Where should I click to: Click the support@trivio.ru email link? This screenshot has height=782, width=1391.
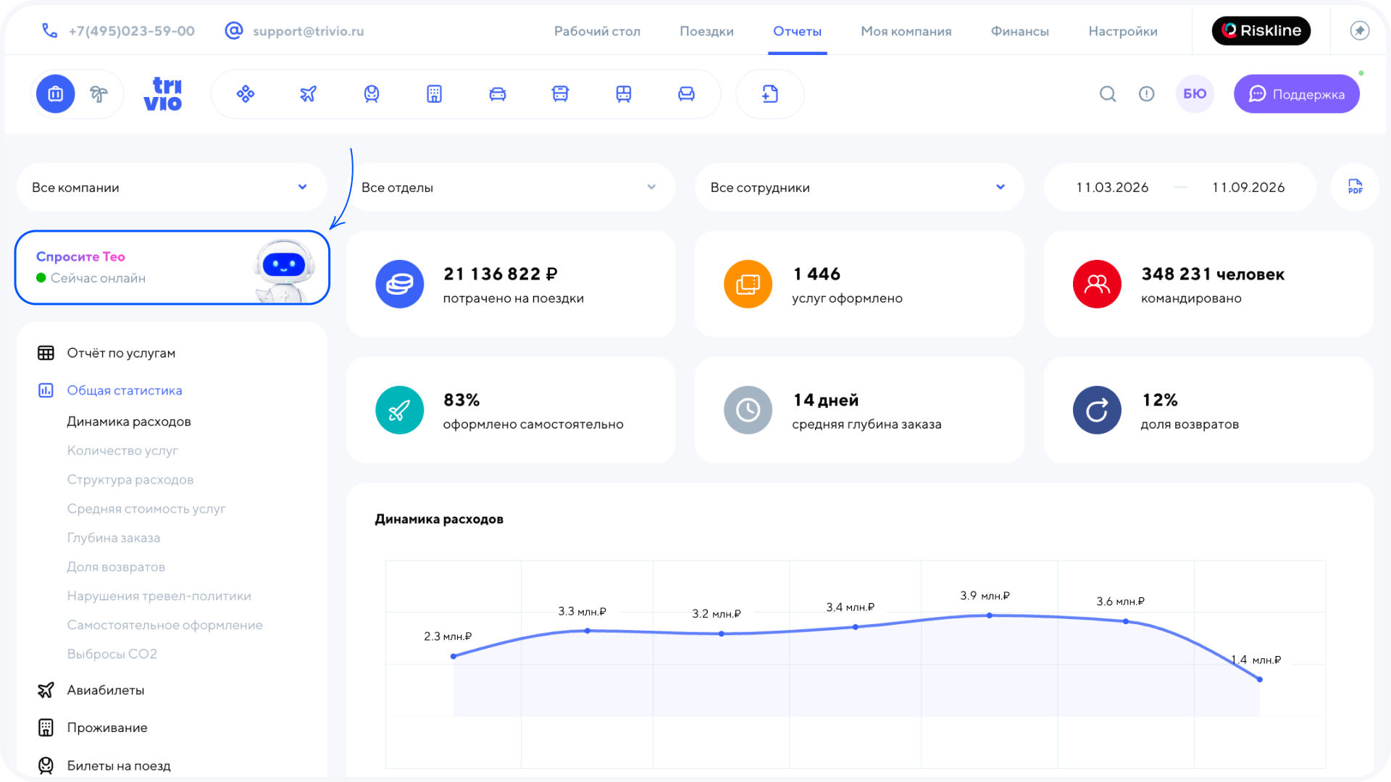[x=308, y=31]
